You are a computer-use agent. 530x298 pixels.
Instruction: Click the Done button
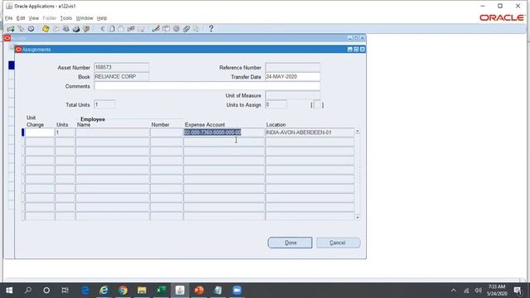point(290,243)
